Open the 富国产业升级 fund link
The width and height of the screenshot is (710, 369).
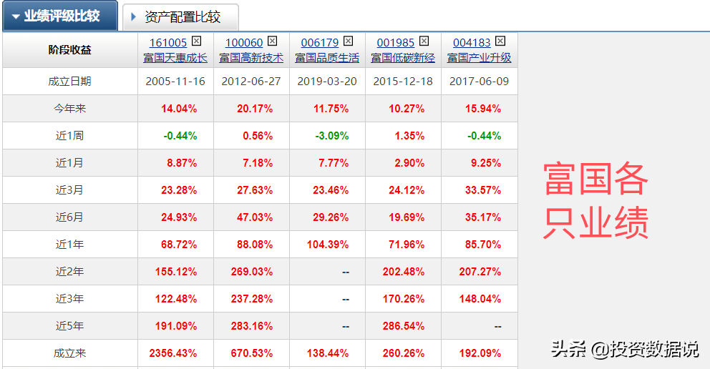click(x=479, y=58)
